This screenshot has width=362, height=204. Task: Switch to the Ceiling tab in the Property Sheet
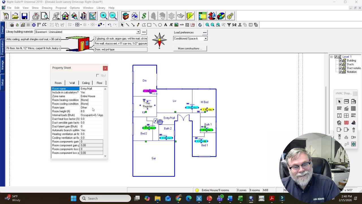tap(86, 83)
